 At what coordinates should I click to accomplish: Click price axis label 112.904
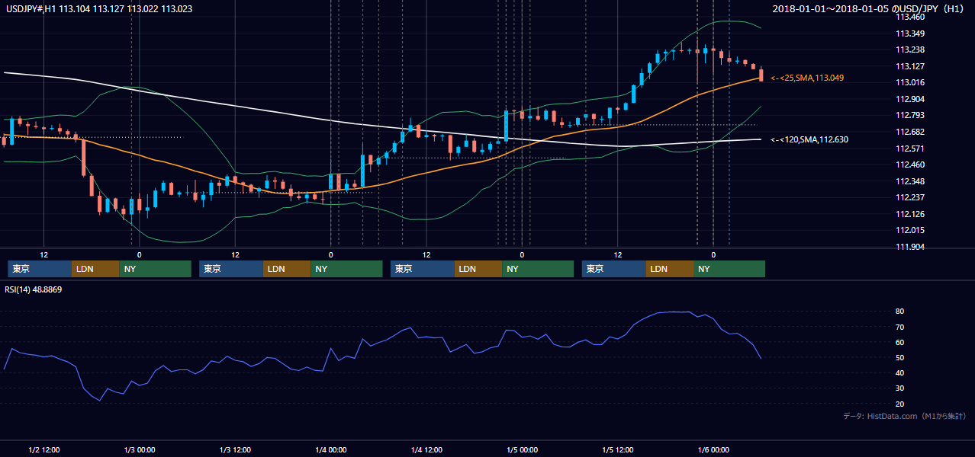910,99
